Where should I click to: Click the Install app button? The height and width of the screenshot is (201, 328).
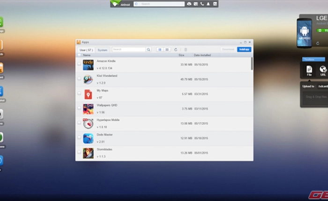pyautogui.click(x=244, y=49)
